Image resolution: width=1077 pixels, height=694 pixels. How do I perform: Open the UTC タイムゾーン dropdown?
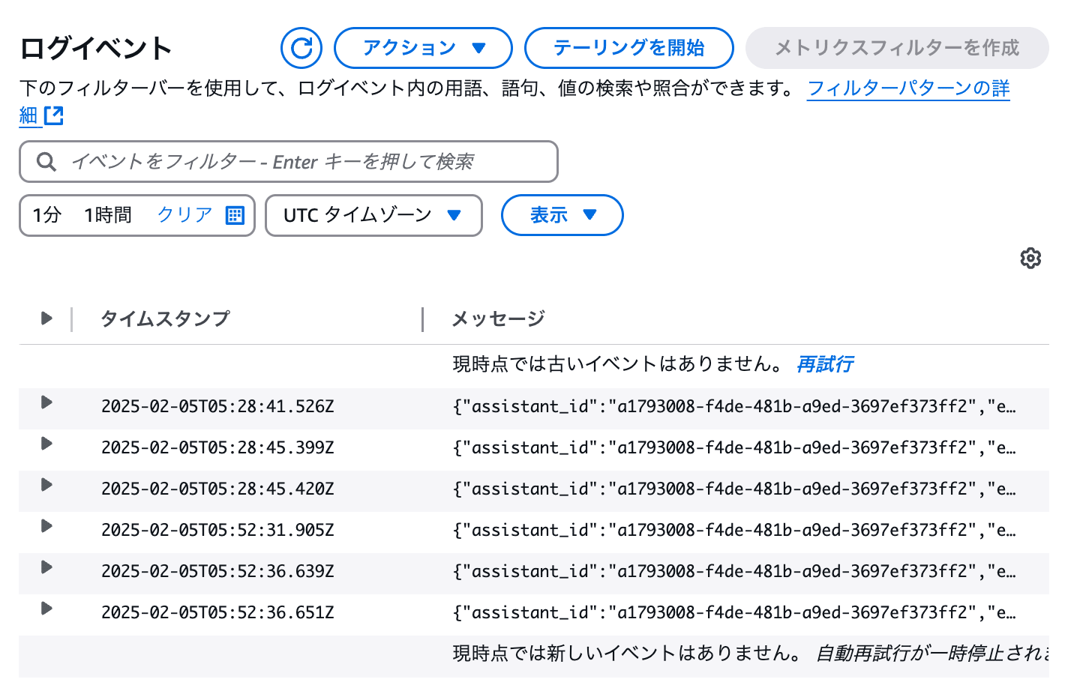373,215
